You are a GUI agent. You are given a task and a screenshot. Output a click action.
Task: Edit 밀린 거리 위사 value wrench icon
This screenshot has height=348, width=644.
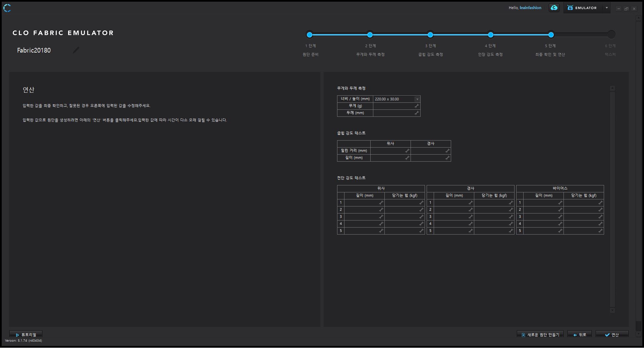[407, 151]
